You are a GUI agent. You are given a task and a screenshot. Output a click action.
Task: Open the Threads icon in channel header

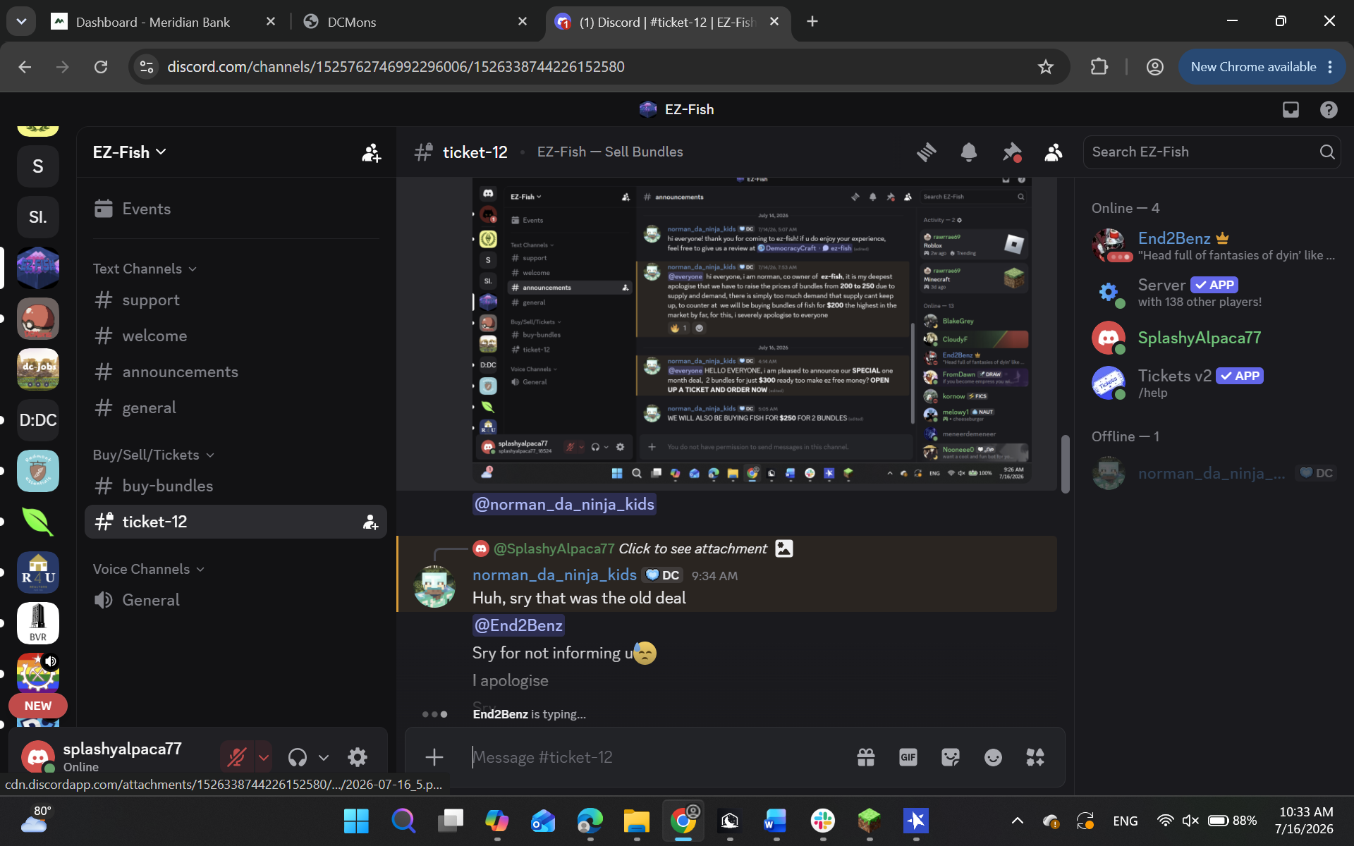click(926, 152)
